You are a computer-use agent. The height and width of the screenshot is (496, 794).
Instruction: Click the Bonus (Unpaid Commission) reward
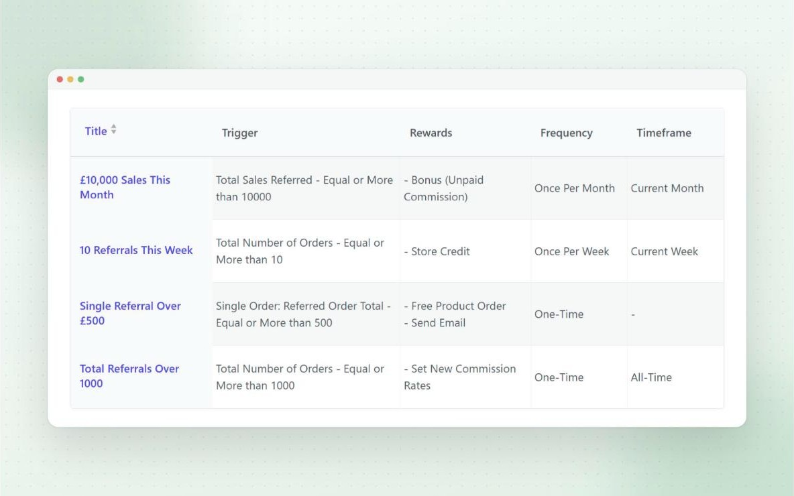[443, 188]
